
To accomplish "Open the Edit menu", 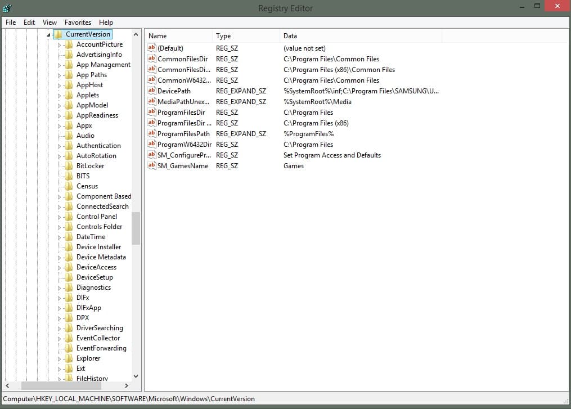I will tap(29, 22).
